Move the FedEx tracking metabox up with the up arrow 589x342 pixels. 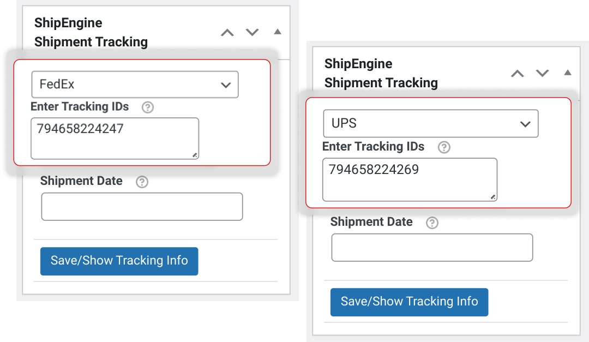tap(227, 32)
